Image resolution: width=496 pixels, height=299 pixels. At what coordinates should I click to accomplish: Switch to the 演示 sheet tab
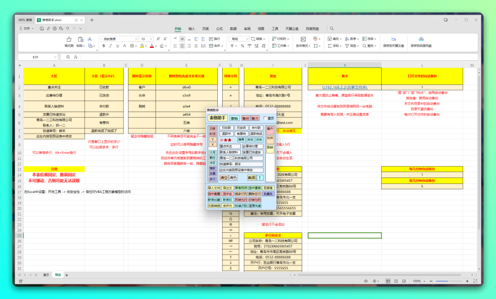click(x=46, y=275)
